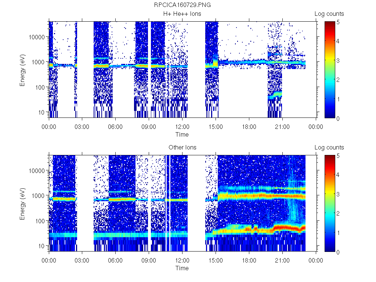Click the "Time" label under top panel
This screenshot has width=376, height=282.
(182, 134)
